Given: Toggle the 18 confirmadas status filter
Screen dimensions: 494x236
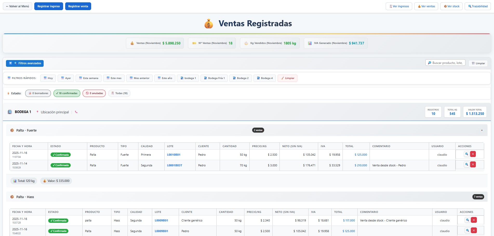Looking at the screenshot, I should [67, 93].
